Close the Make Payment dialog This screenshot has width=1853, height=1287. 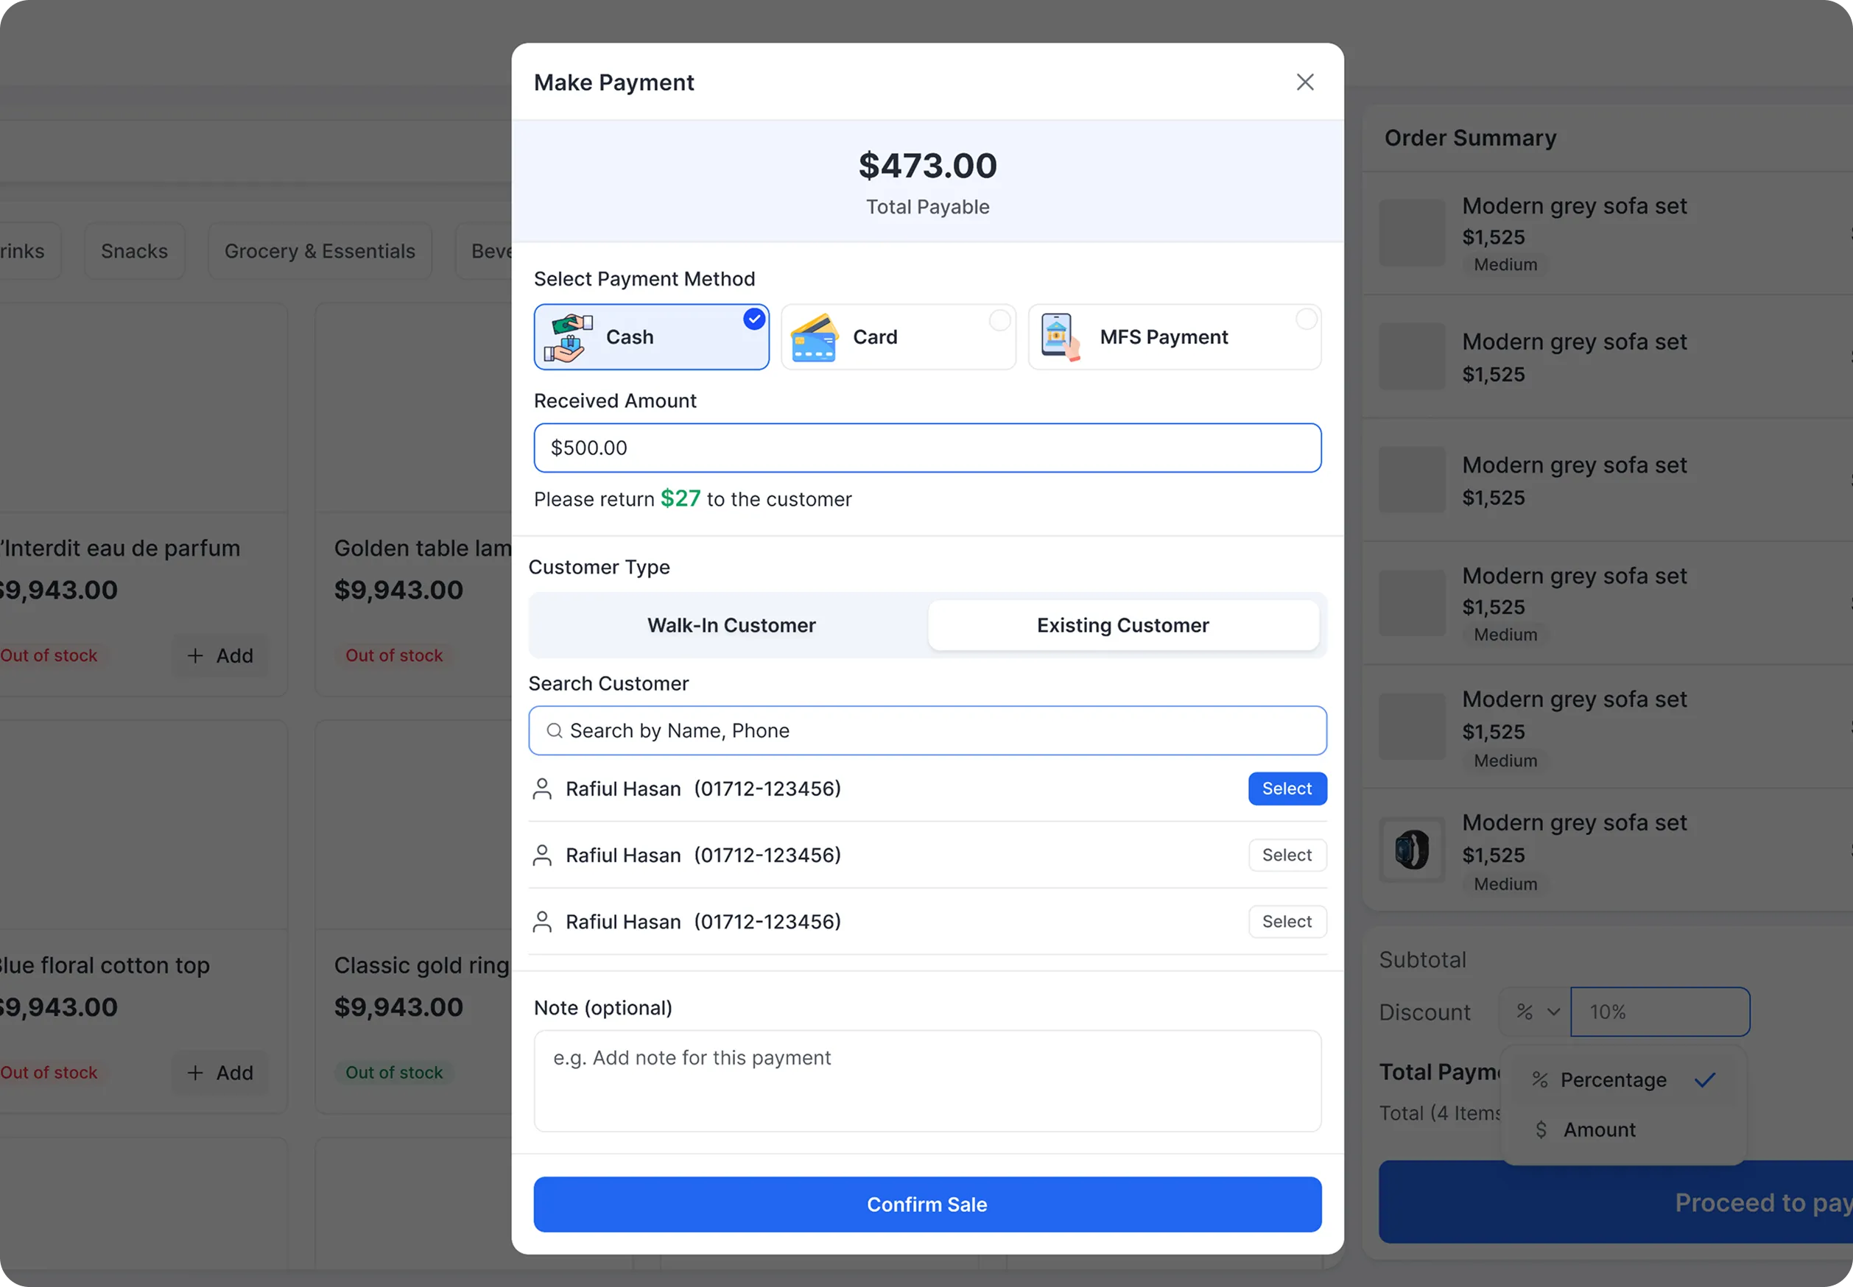pos(1304,82)
